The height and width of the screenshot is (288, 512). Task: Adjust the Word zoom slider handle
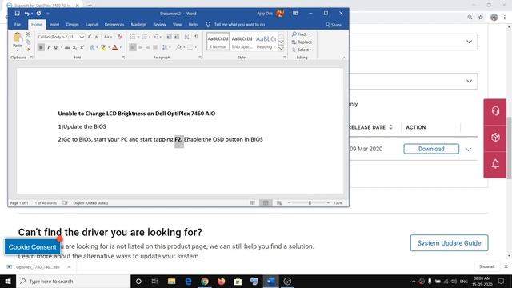[x=310, y=203]
